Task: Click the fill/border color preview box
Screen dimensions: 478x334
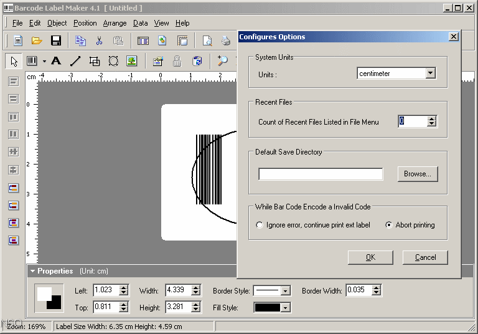Action: click(x=49, y=298)
